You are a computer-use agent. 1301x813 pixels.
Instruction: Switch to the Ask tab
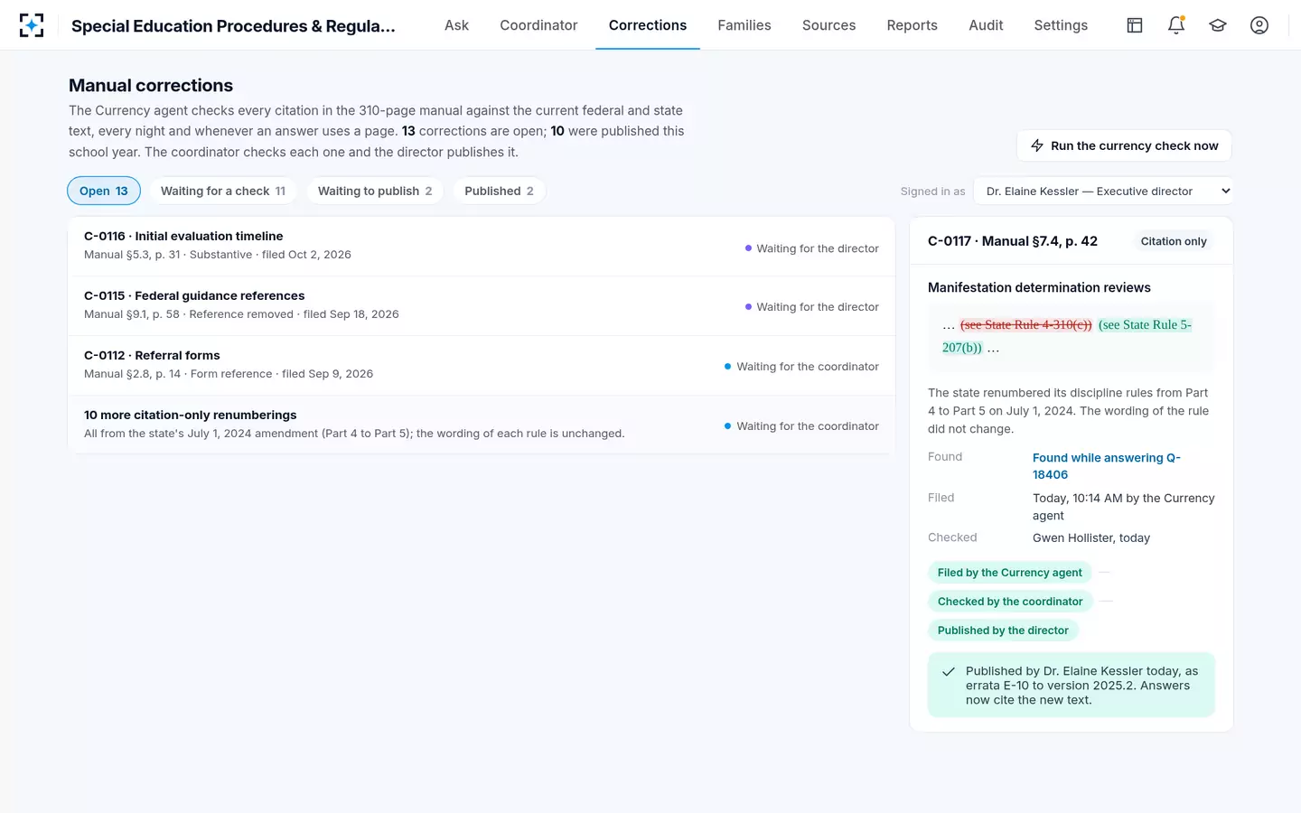(456, 25)
